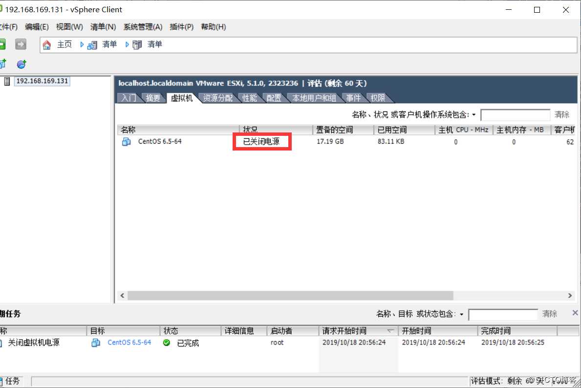
Task: Sort tasks by 状态 column header
Action: click(191, 330)
